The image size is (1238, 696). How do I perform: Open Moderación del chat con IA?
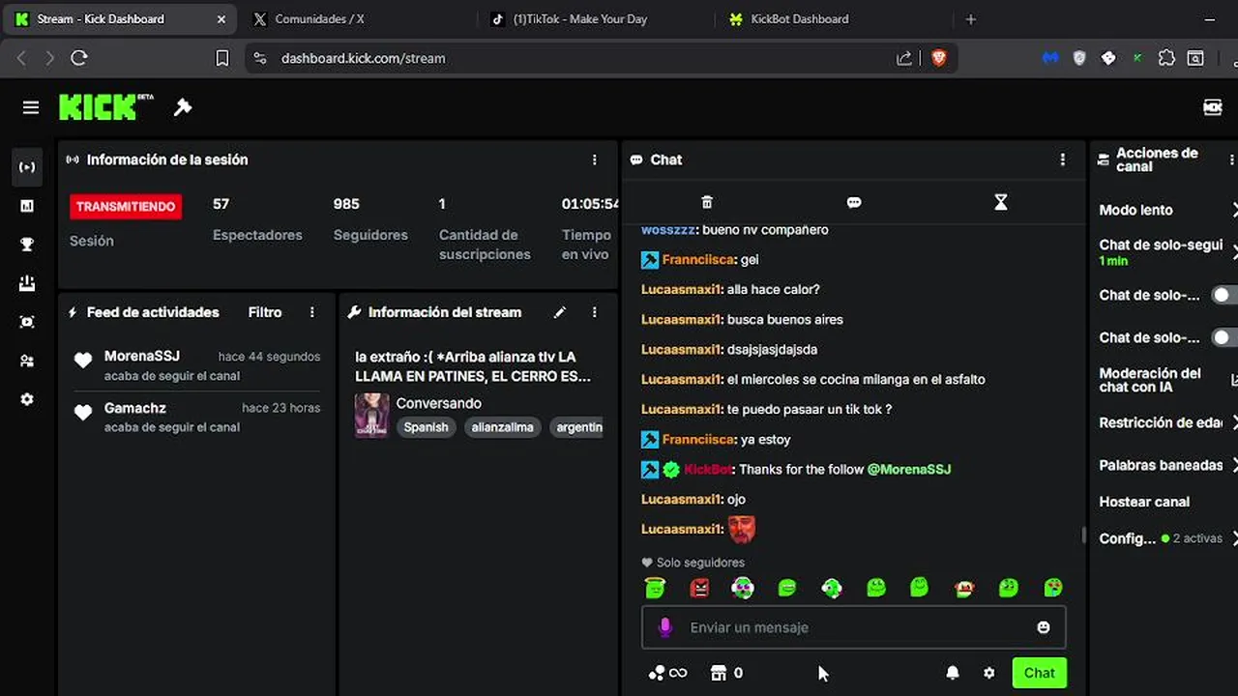(x=1168, y=380)
